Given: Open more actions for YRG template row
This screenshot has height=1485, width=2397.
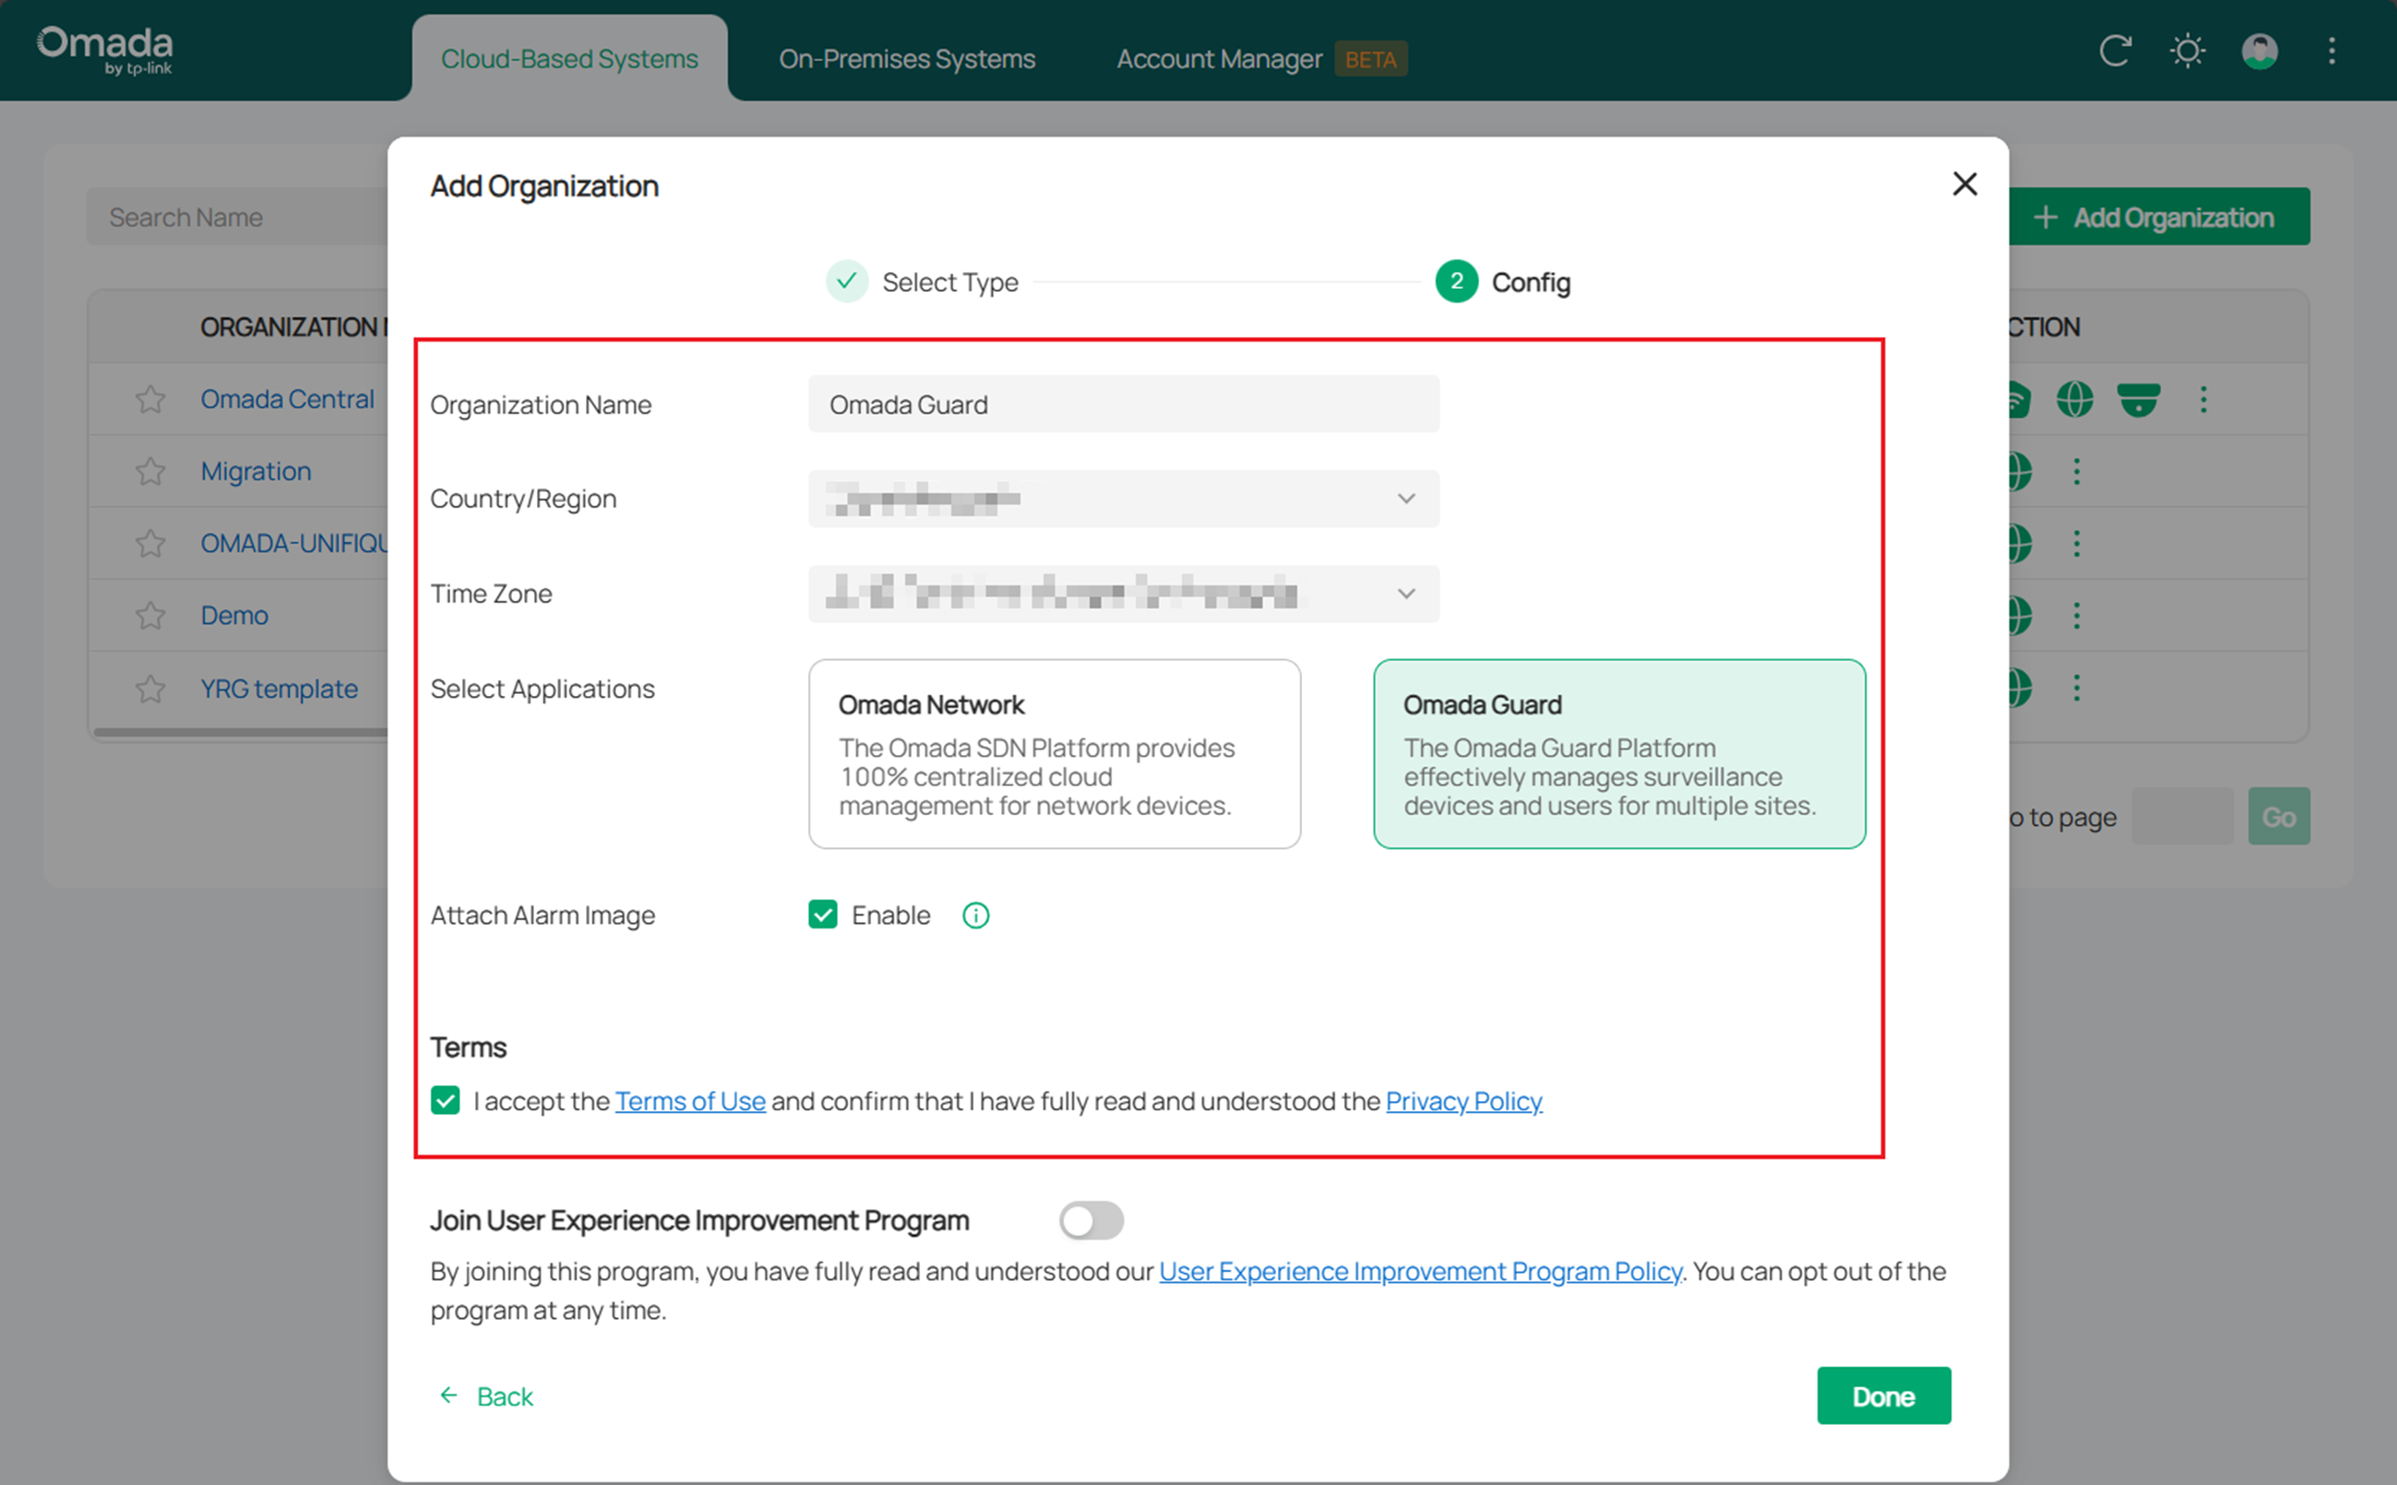Looking at the screenshot, I should click(2076, 688).
